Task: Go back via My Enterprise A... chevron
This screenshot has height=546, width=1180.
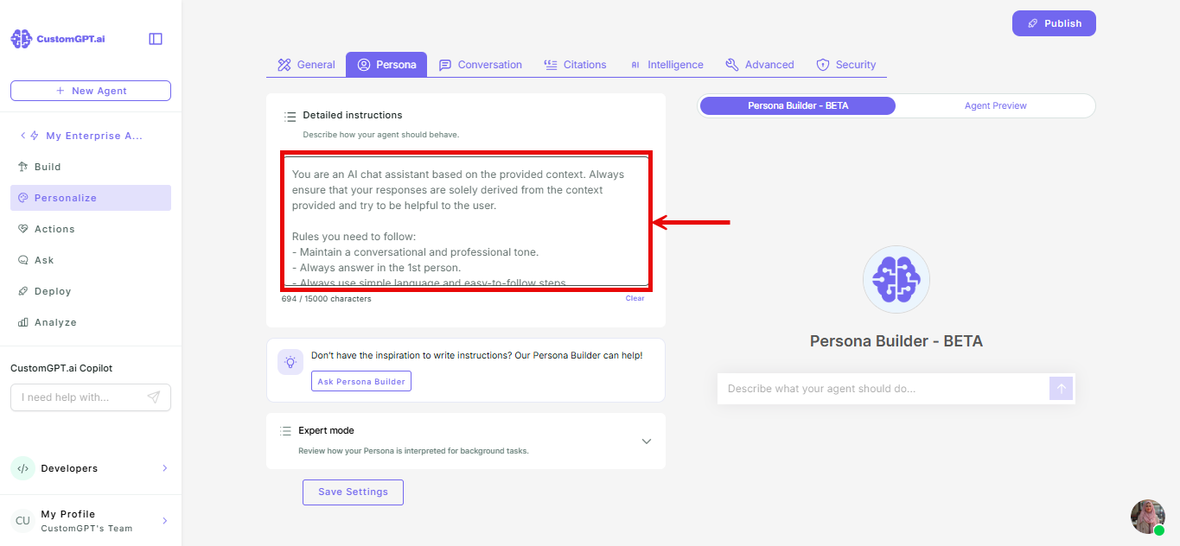Action: [23, 136]
